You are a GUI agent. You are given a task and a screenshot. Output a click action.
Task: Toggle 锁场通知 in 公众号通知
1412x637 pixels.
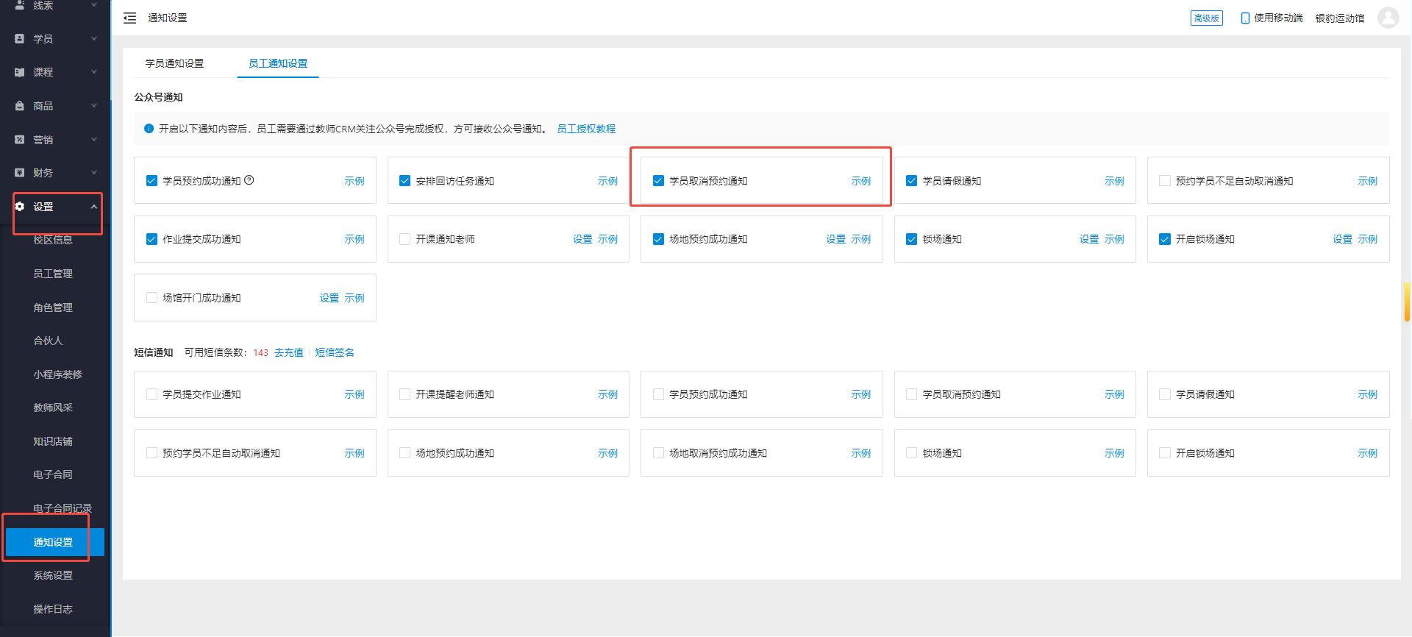point(911,239)
